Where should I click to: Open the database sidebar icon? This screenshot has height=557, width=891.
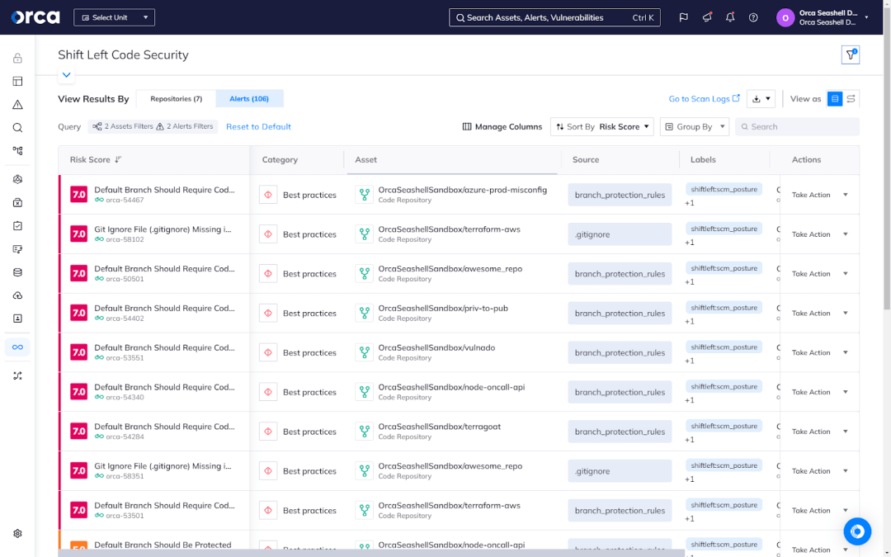[17, 272]
